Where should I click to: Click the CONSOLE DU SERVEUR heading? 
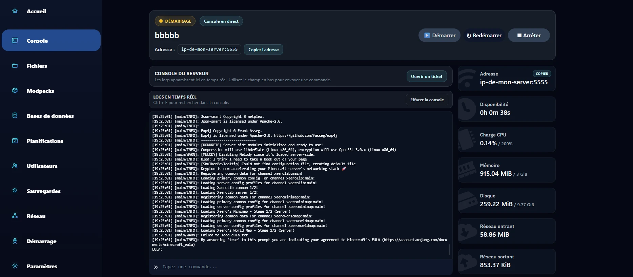182,73
